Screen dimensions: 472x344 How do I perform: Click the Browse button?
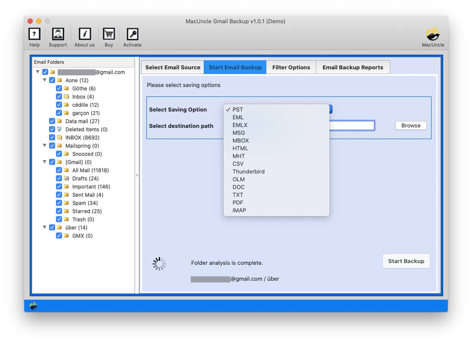tap(411, 125)
